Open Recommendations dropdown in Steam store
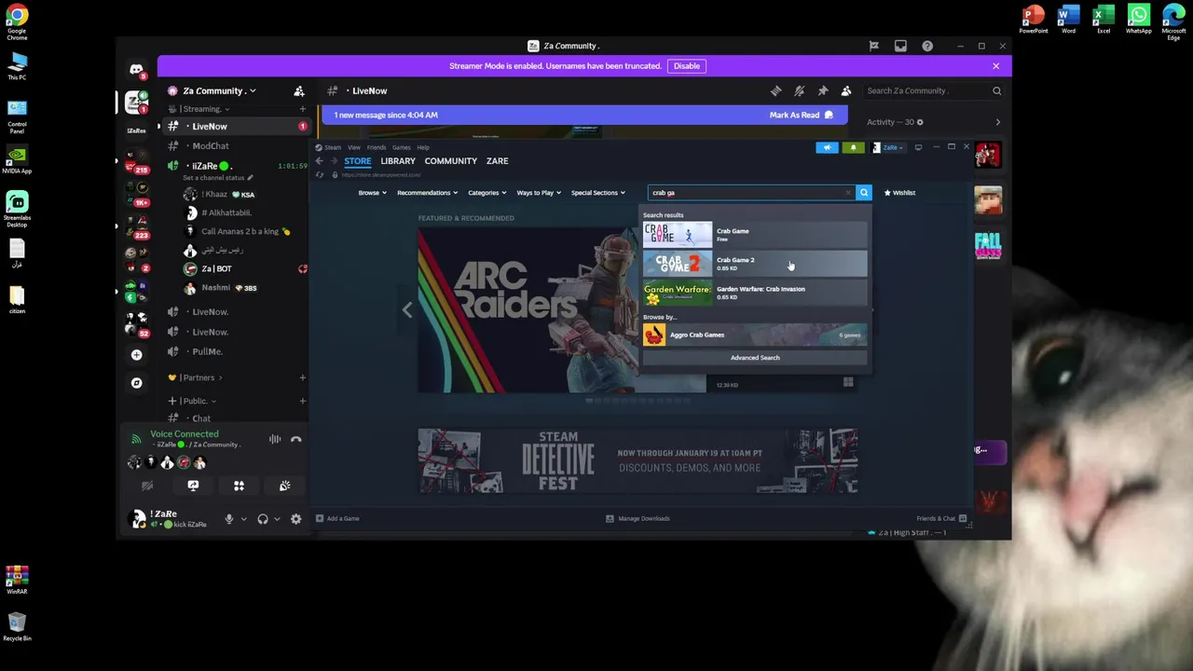Viewport: 1193px width, 671px height. [x=427, y=193]
